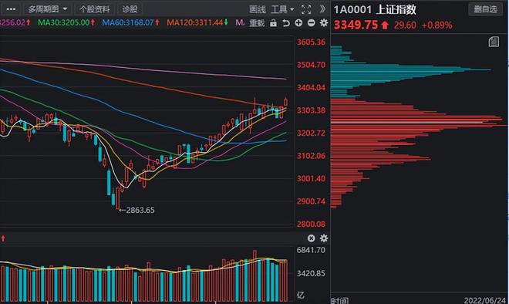This screenshot has height=304, width=509.
Task: Click the 1A0001 上证指数 title
Action: click(375, 9)
